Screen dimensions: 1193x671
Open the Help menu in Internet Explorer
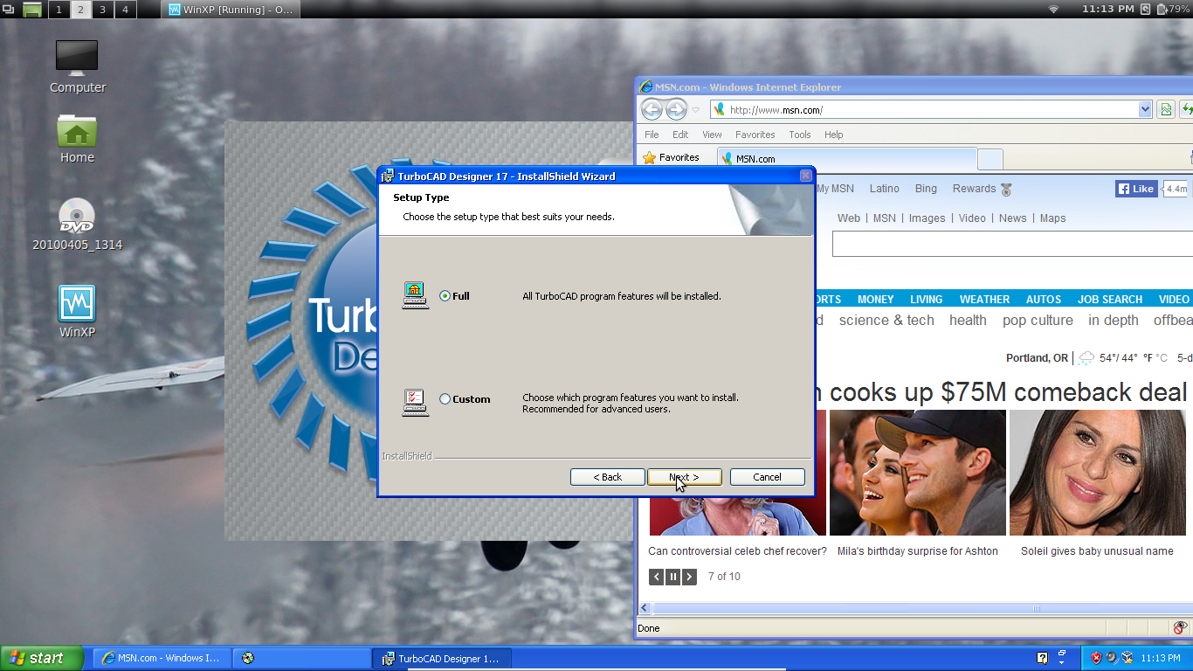[834, 135]
